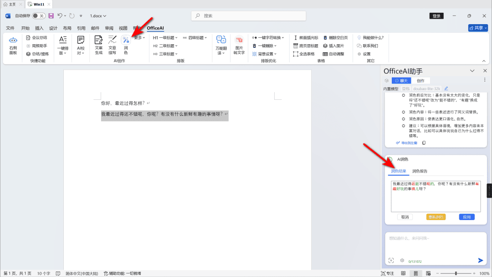Click the edit model pencil icon
The height and width of the screenshot is (277, 492).
coord(446,88)
